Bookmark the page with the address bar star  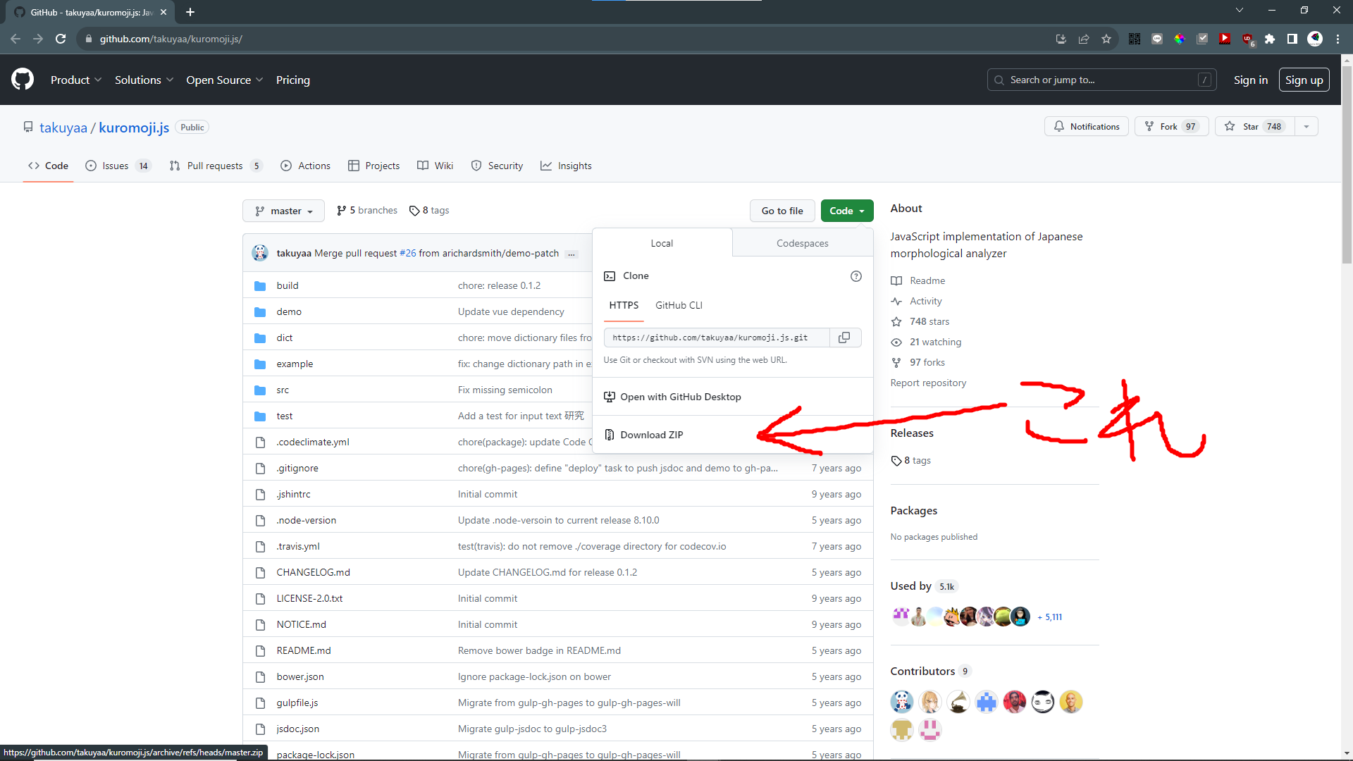tap(1106, 39)
